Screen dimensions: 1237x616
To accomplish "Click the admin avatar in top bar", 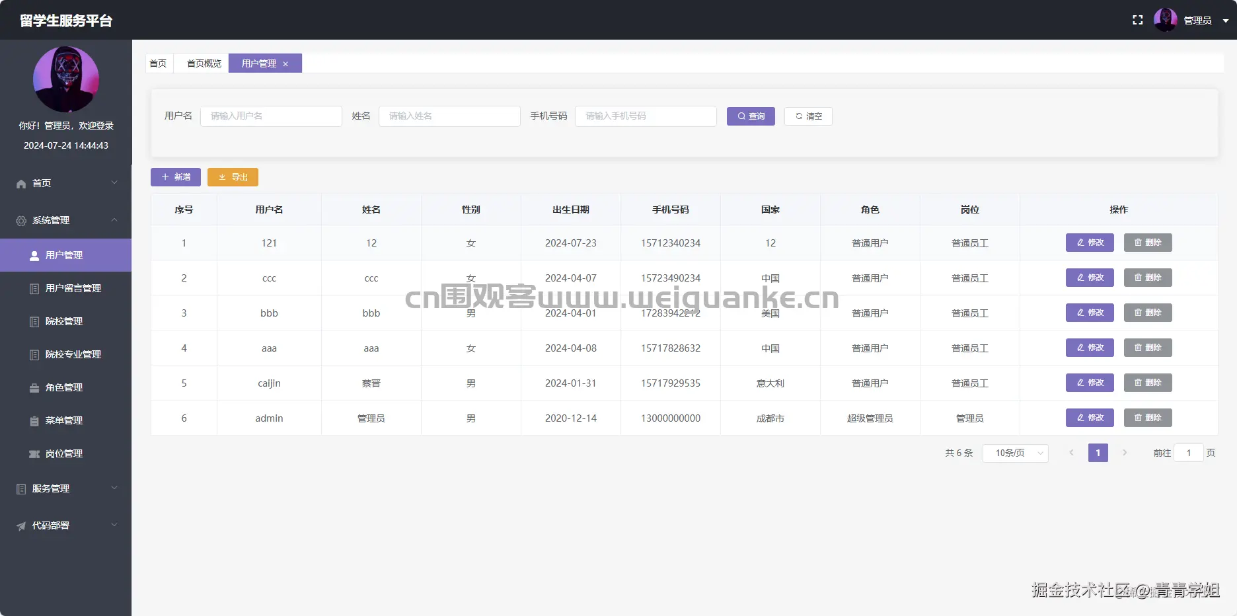I will point(1166,20).
